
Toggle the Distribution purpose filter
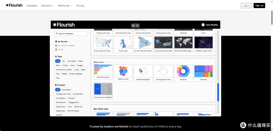click(x=61, y=102)
